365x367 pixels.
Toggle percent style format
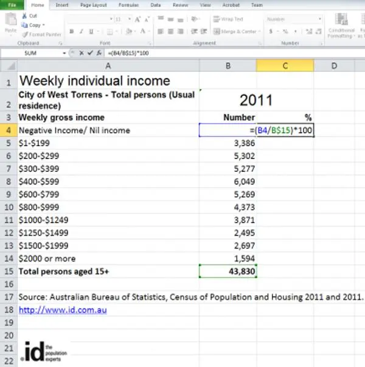pos(285,32)
